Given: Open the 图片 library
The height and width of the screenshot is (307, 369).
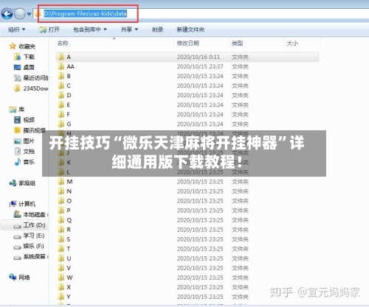Looking at the screenshot, I should pos(24,141).
